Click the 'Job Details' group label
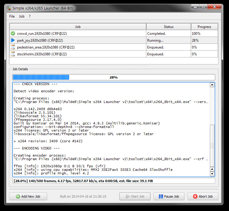This screenshot has width=229, height=211. (x=20, y=69)
